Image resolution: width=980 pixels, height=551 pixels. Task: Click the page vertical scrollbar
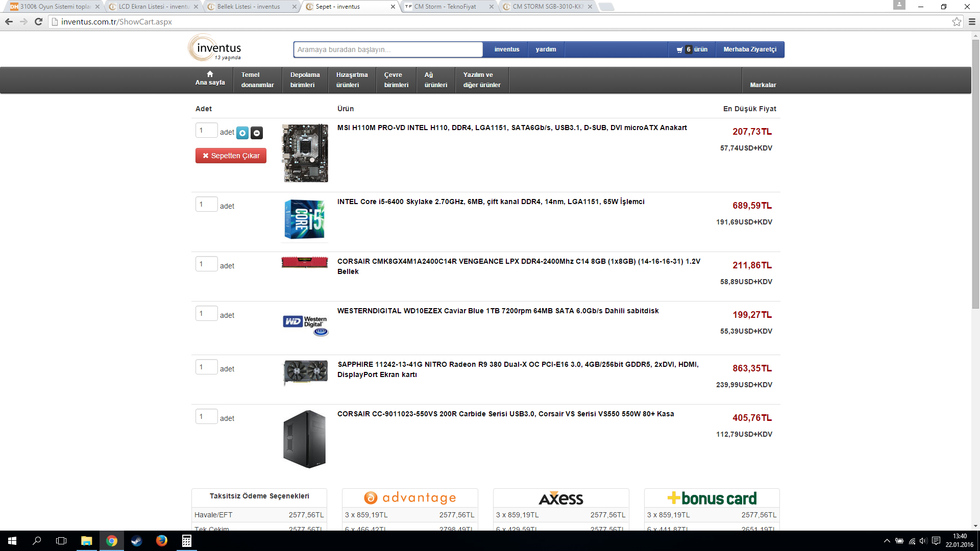[x=975, y=173]
